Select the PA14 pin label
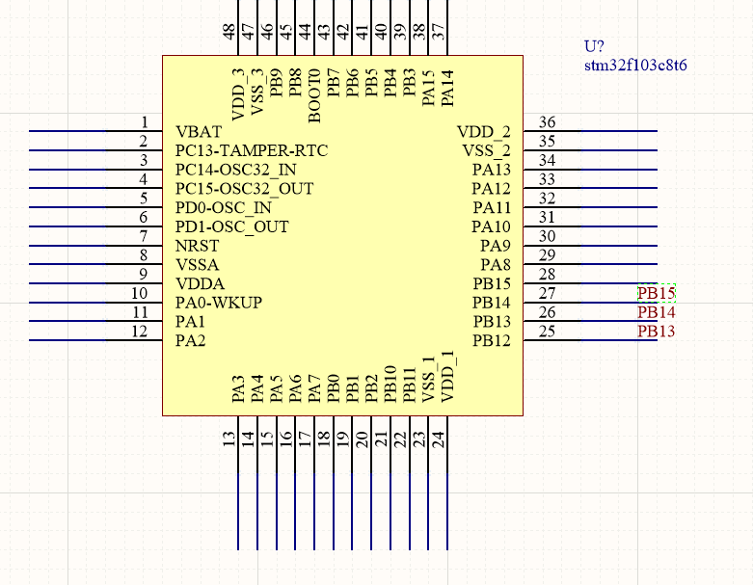This screenshot has height=585, width=753. tap(447, 88)
